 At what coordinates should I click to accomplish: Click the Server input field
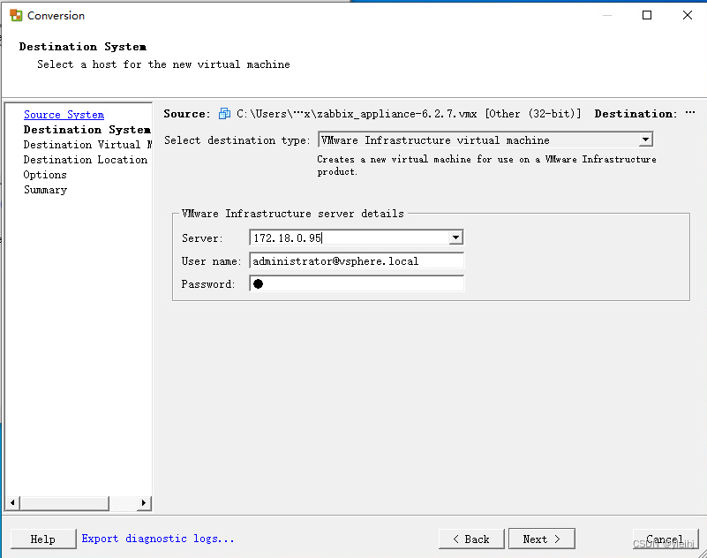tap(350, 238)
